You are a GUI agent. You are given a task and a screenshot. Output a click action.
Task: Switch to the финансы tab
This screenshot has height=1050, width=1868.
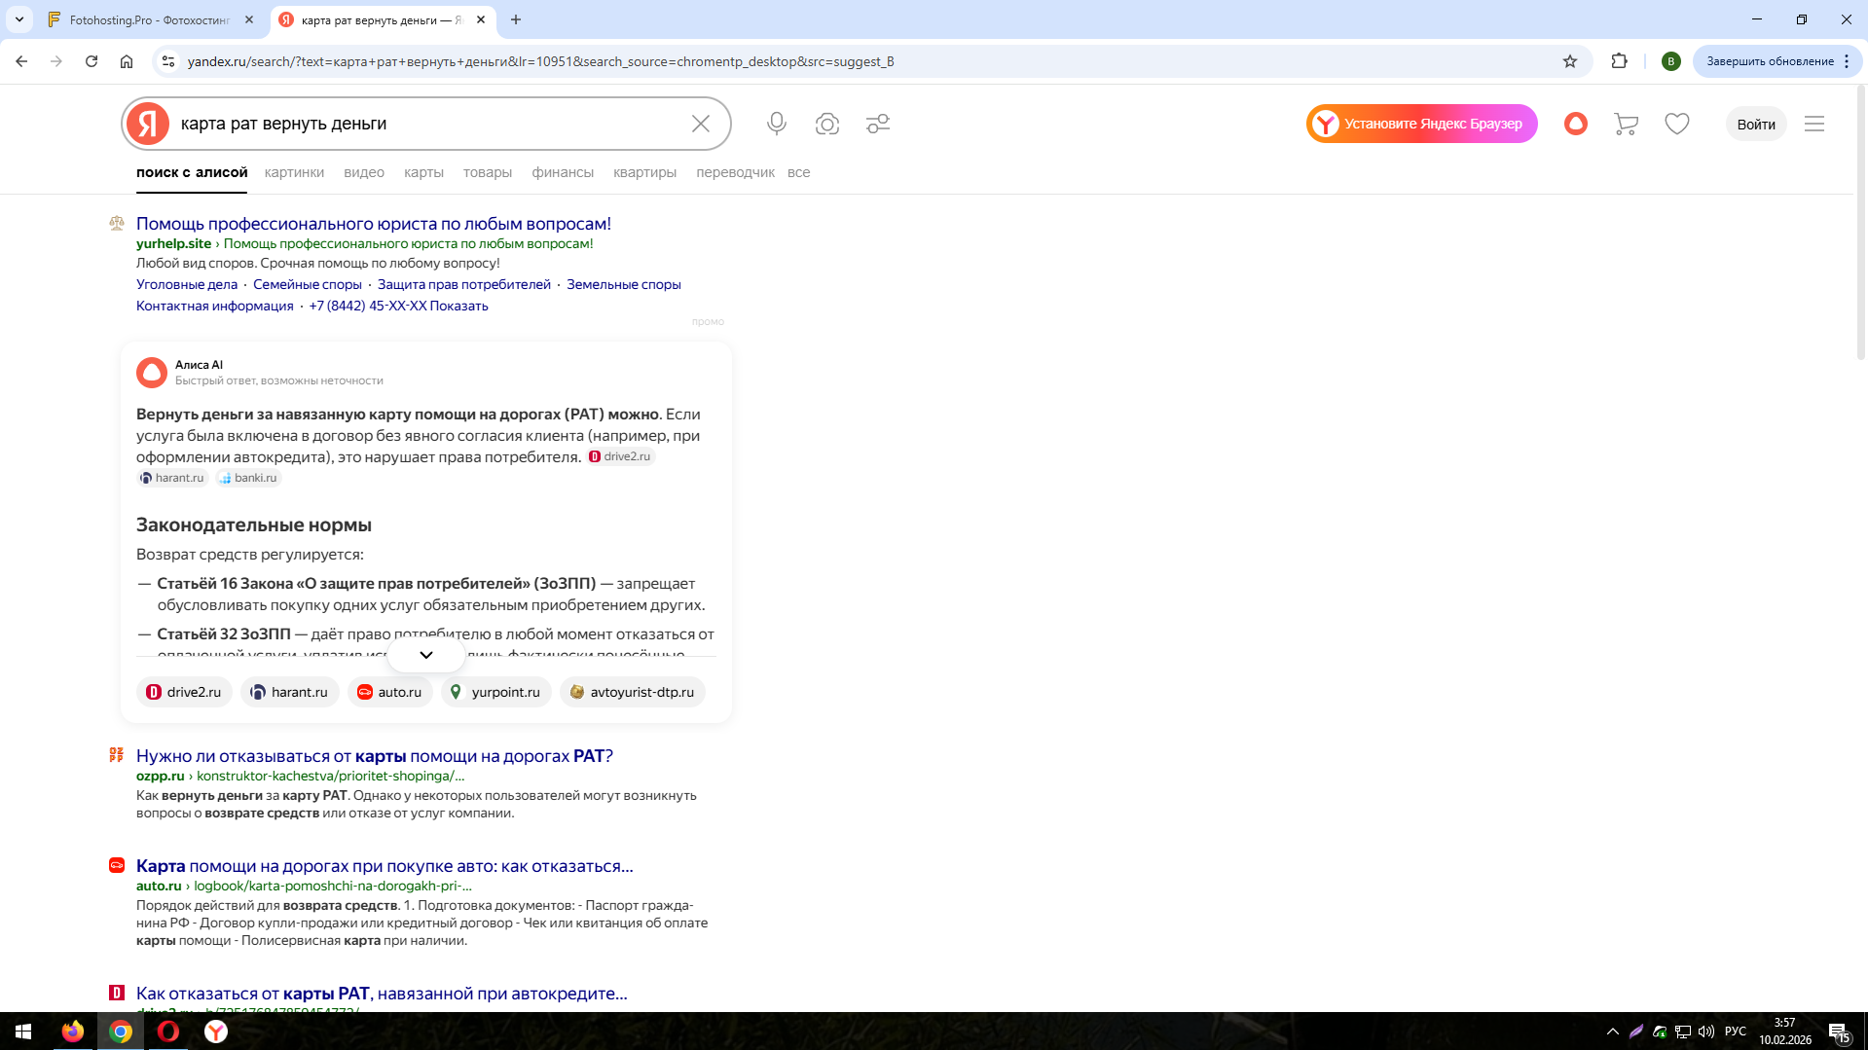pos(563,172)
